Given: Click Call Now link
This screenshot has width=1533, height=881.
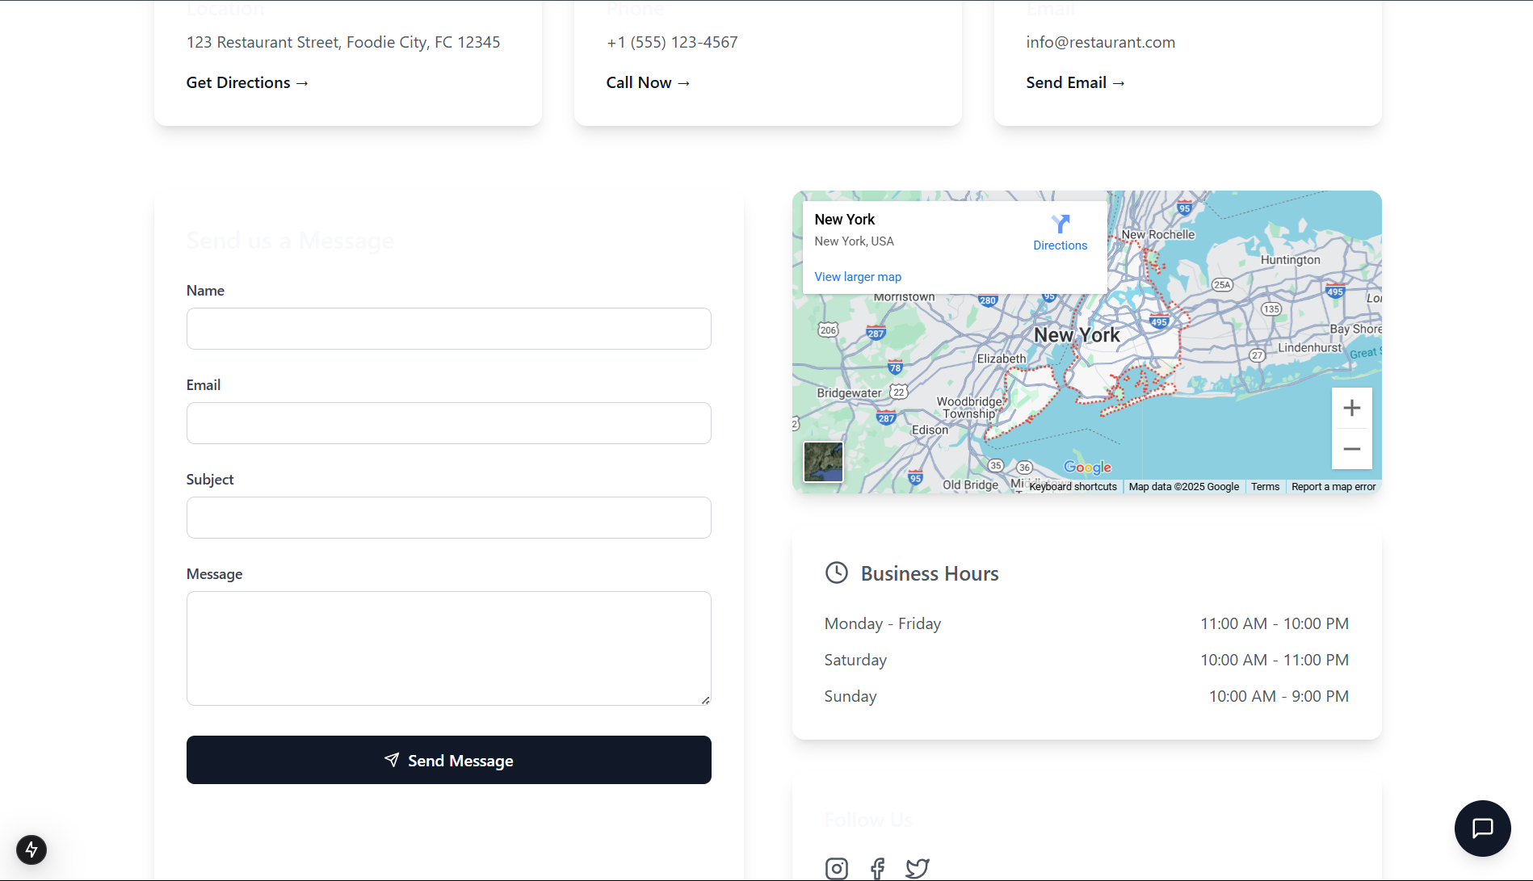Looking at the screenshot, I should click(x=648, y=82).
